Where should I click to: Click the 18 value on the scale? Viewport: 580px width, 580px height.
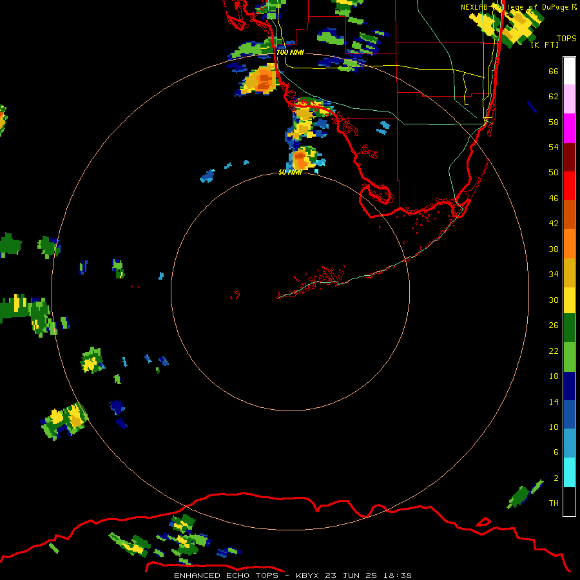click(554, 376)
